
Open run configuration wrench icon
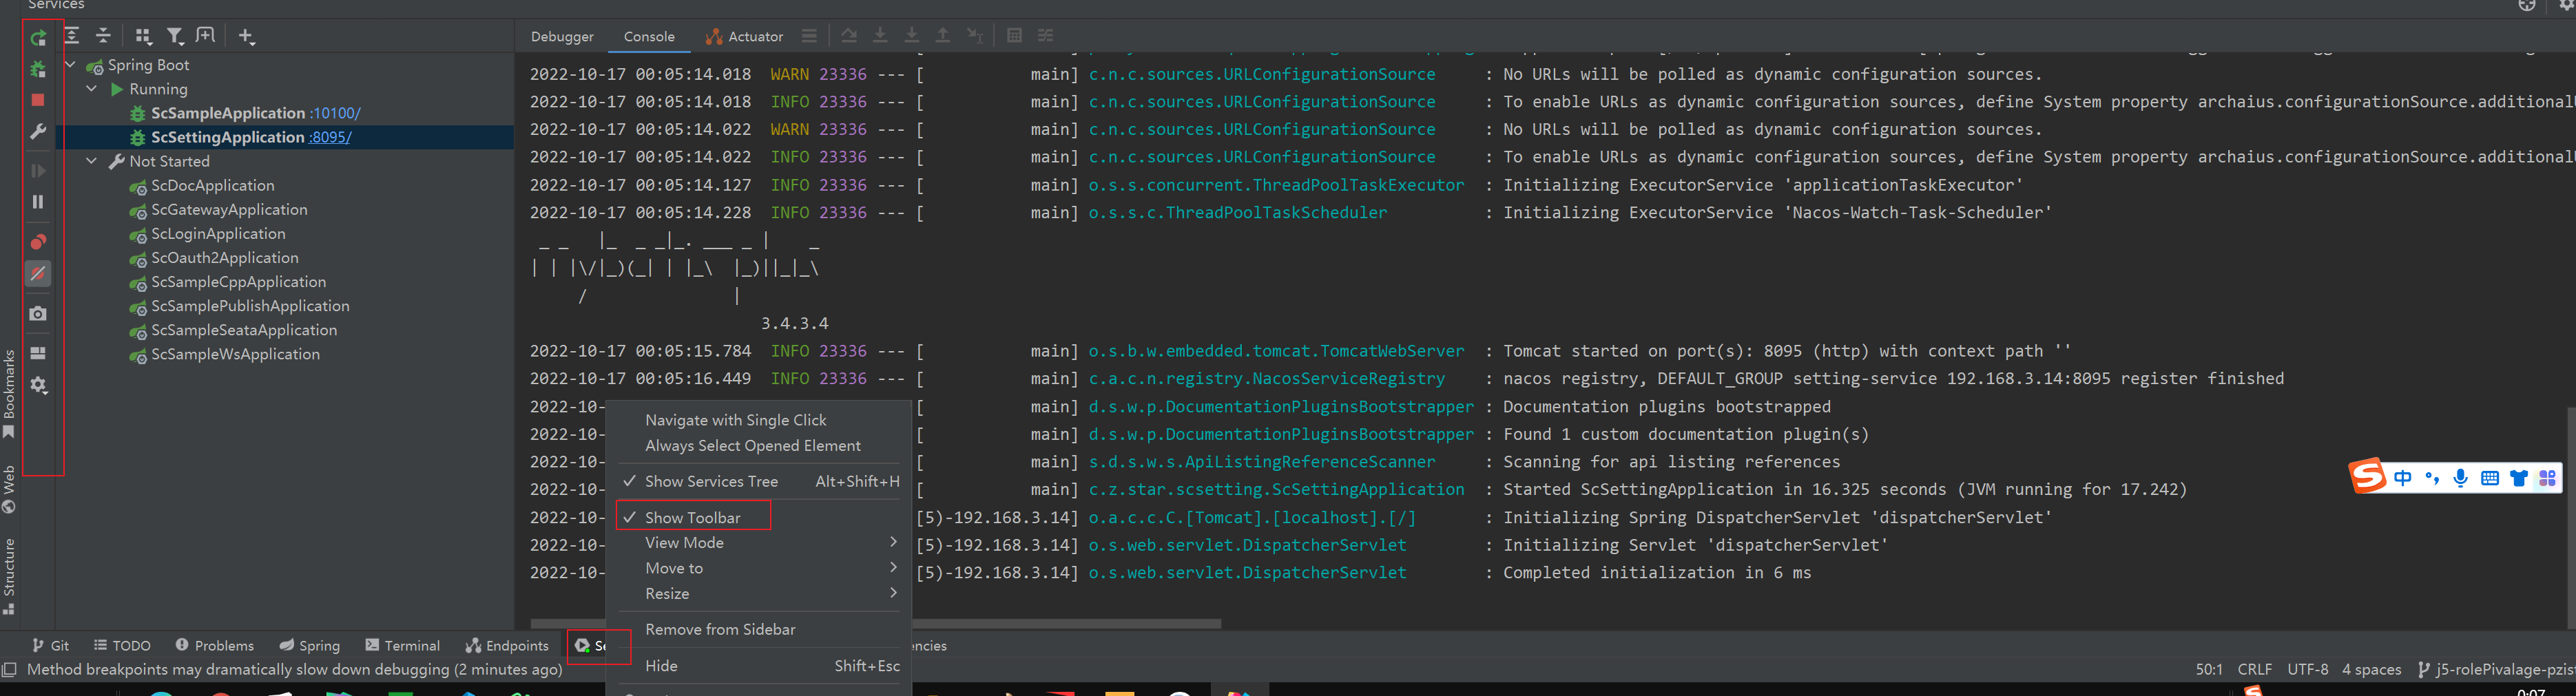point(38,131)
